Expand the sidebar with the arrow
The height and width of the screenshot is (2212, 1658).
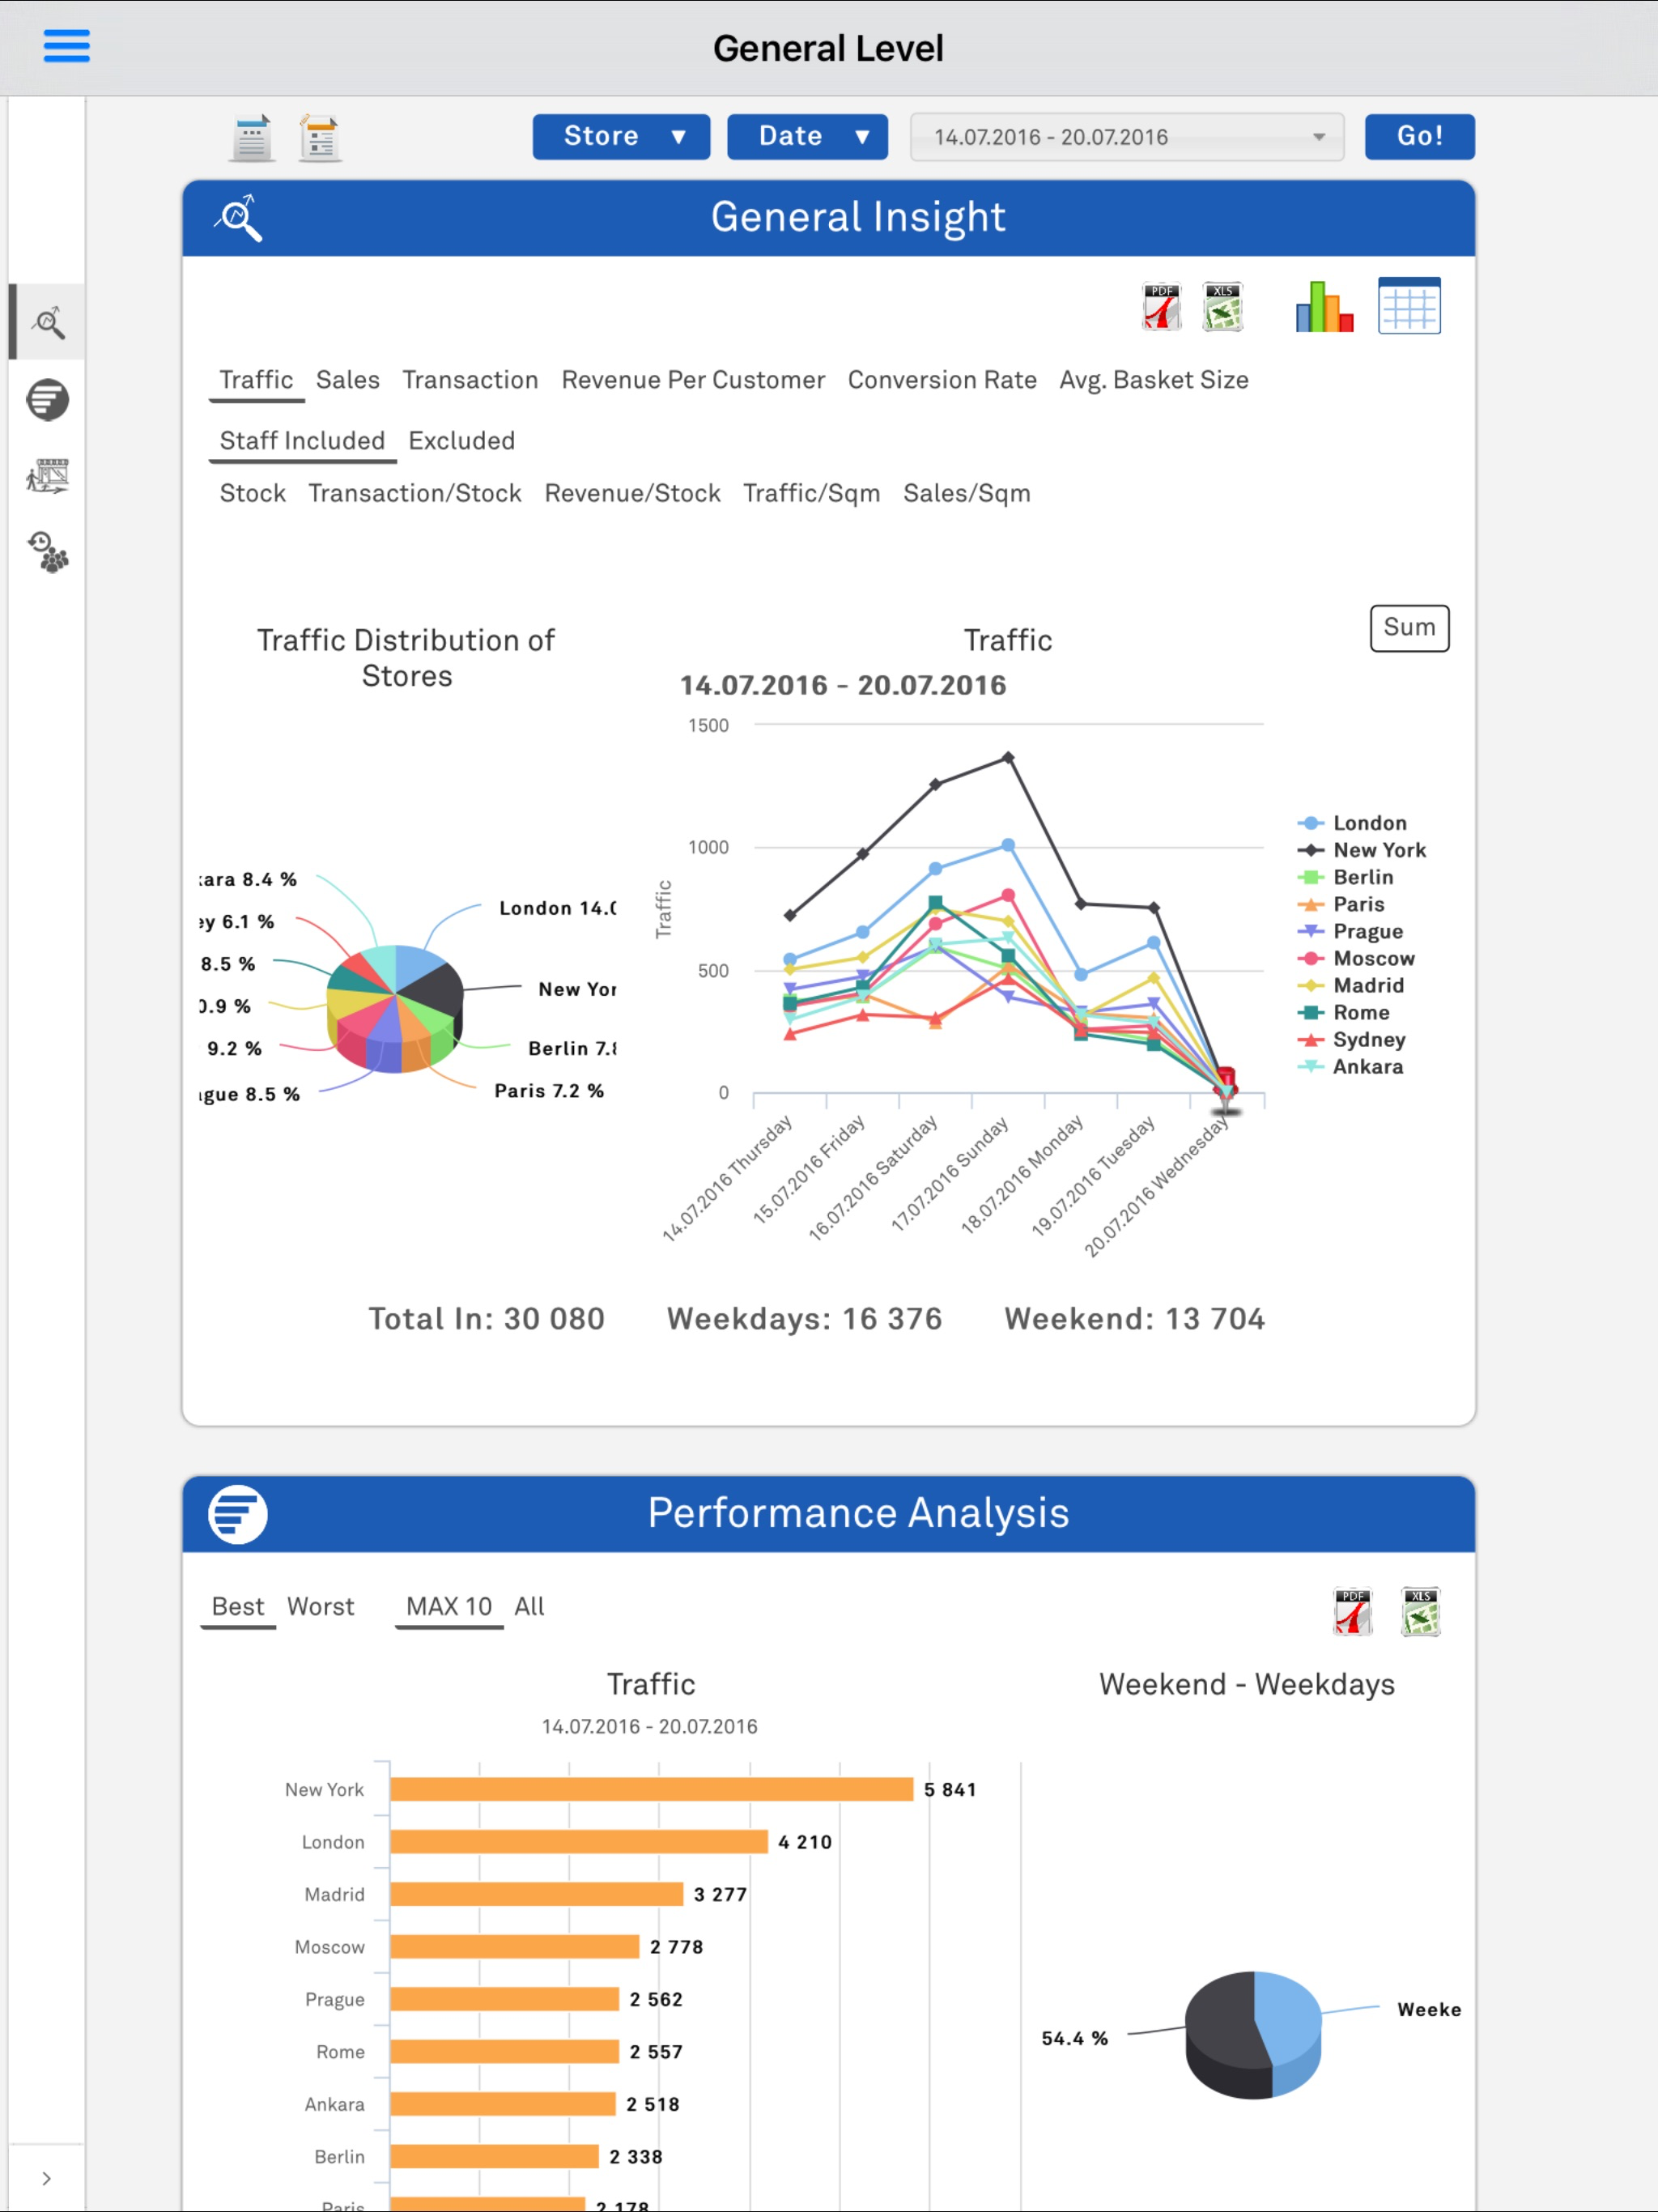[x=46, y=2178]
